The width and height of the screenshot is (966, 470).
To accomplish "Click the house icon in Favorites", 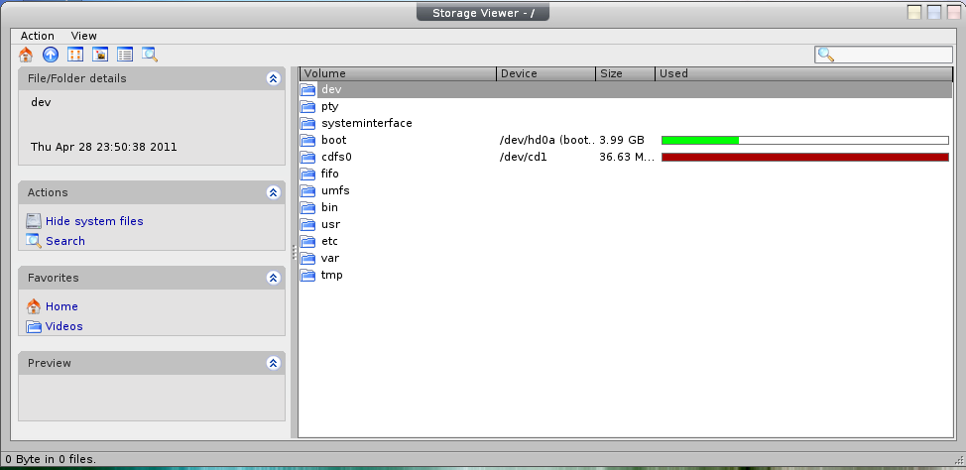I will [34, 306].
